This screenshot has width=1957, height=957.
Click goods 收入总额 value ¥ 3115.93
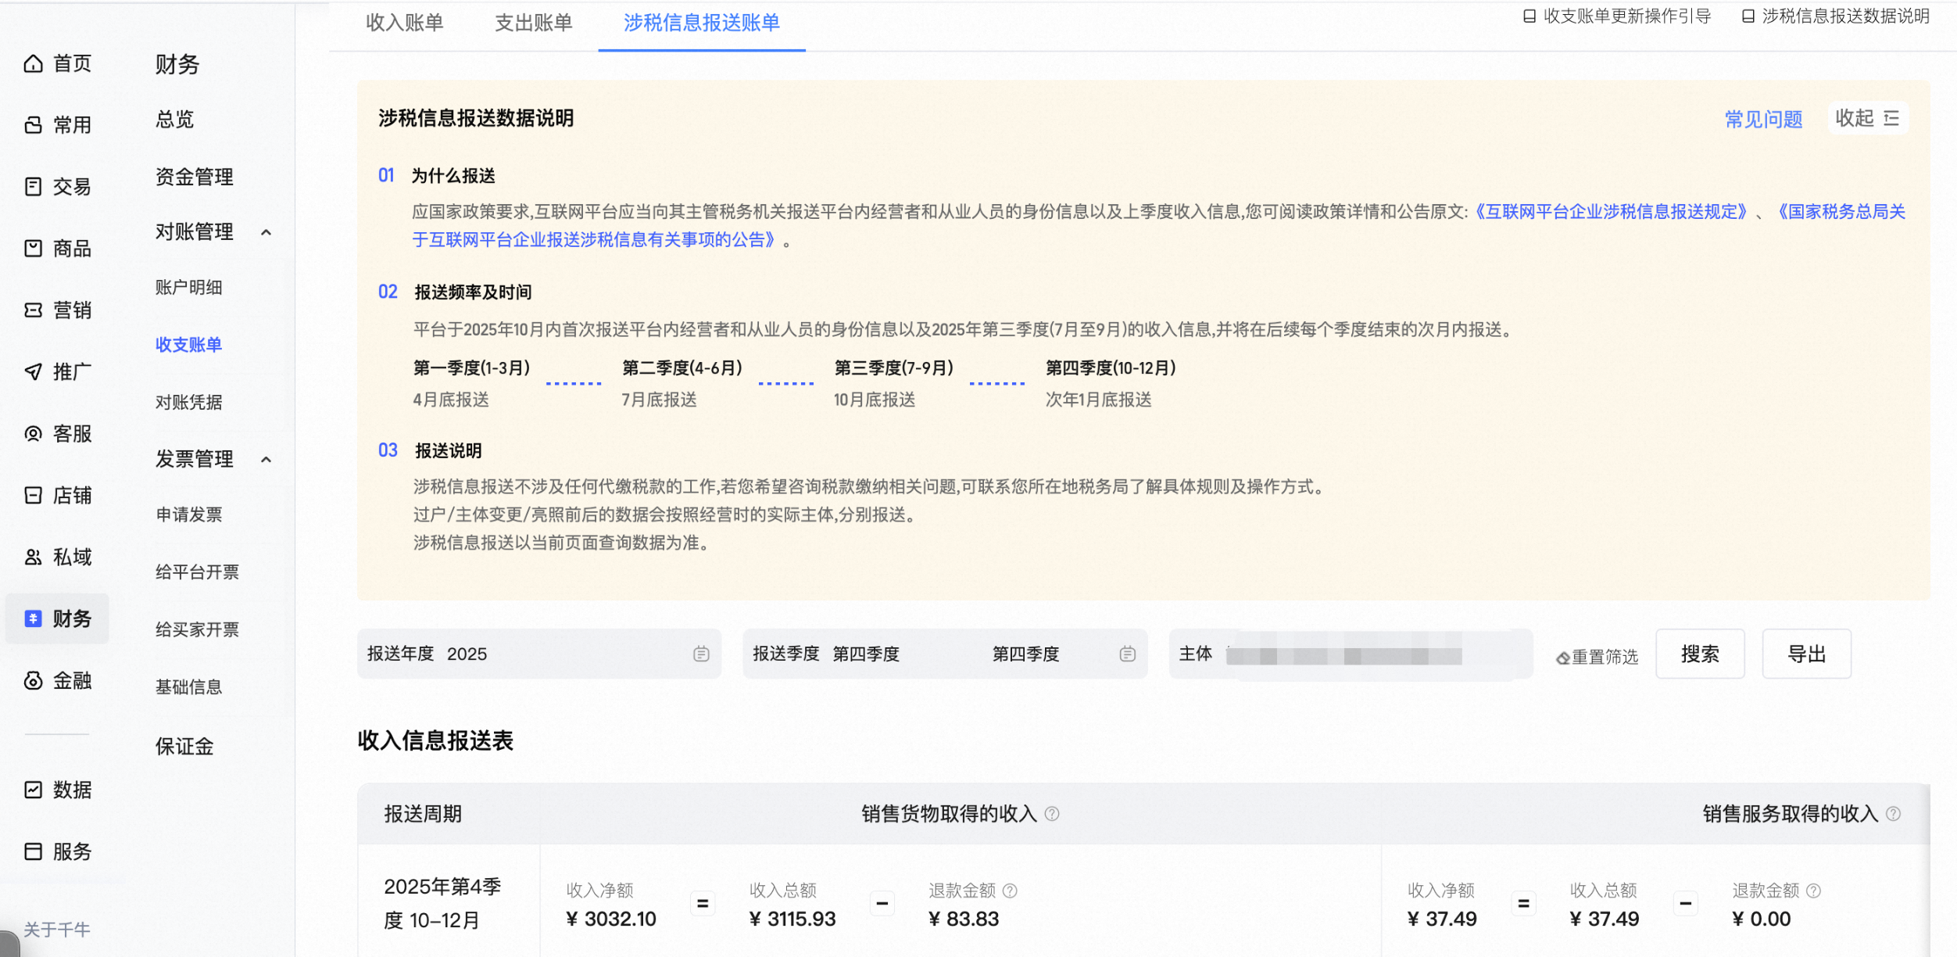tap(792, 919)
